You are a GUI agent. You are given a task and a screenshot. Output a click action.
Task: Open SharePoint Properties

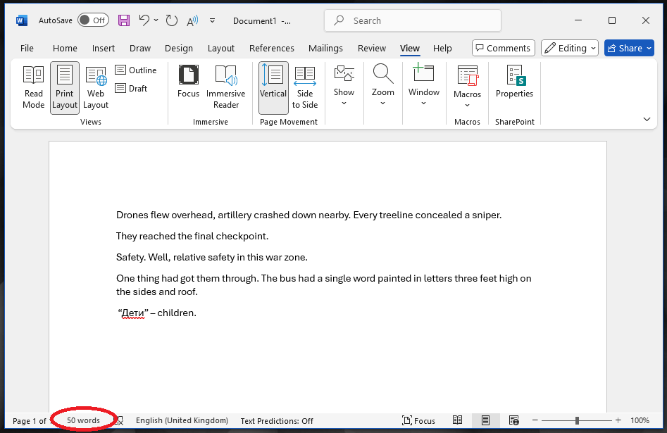pyautogui.click(x=514, y=82)
